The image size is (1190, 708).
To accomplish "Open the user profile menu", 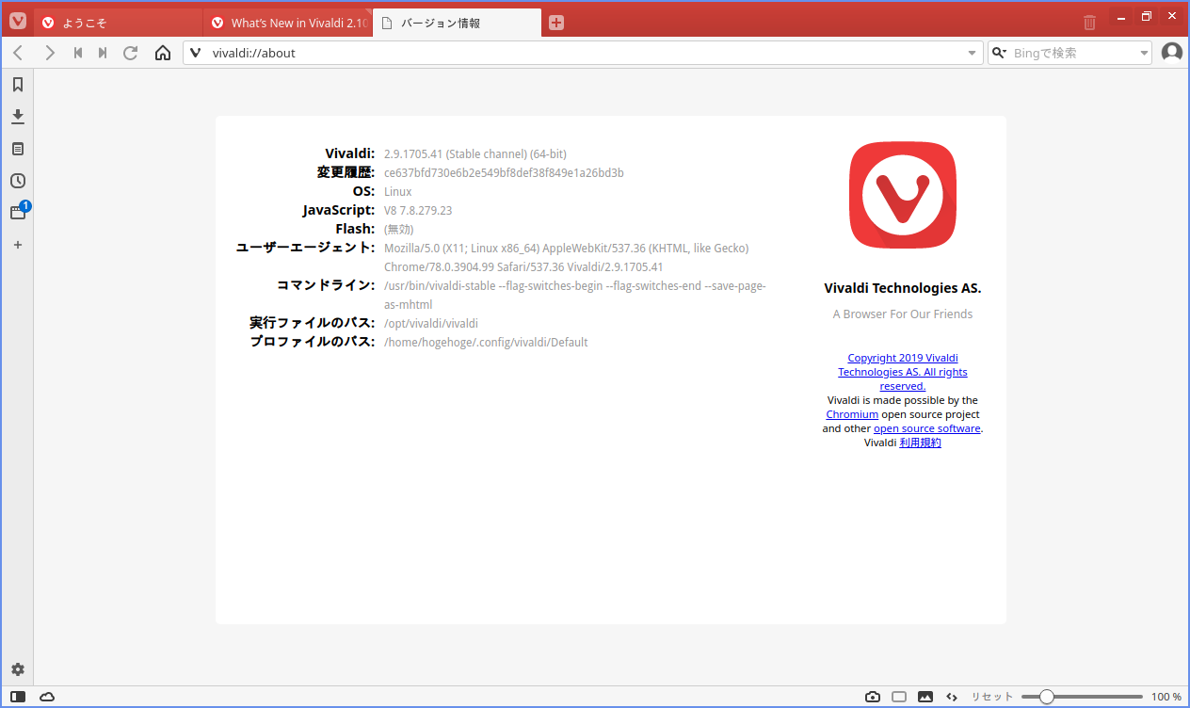I will [x=1172, y=53].
